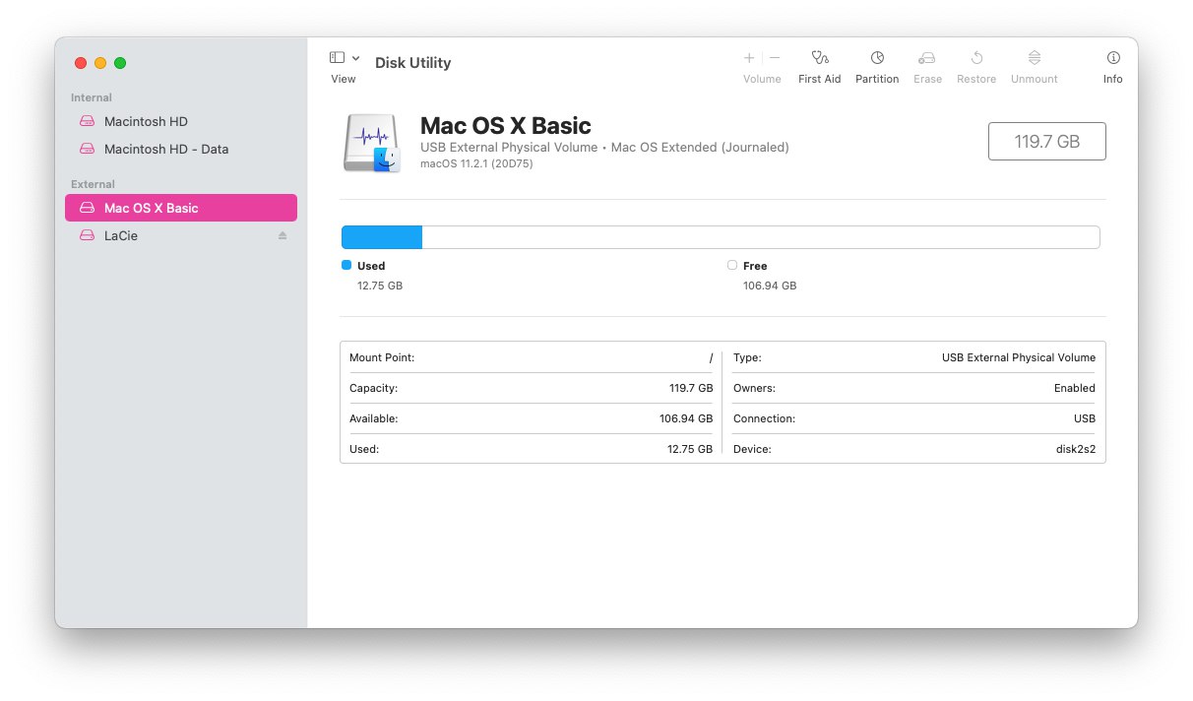Close the Disk Utility window
1193x701 pixels.
pyautogui.click(x=81, y=63)
